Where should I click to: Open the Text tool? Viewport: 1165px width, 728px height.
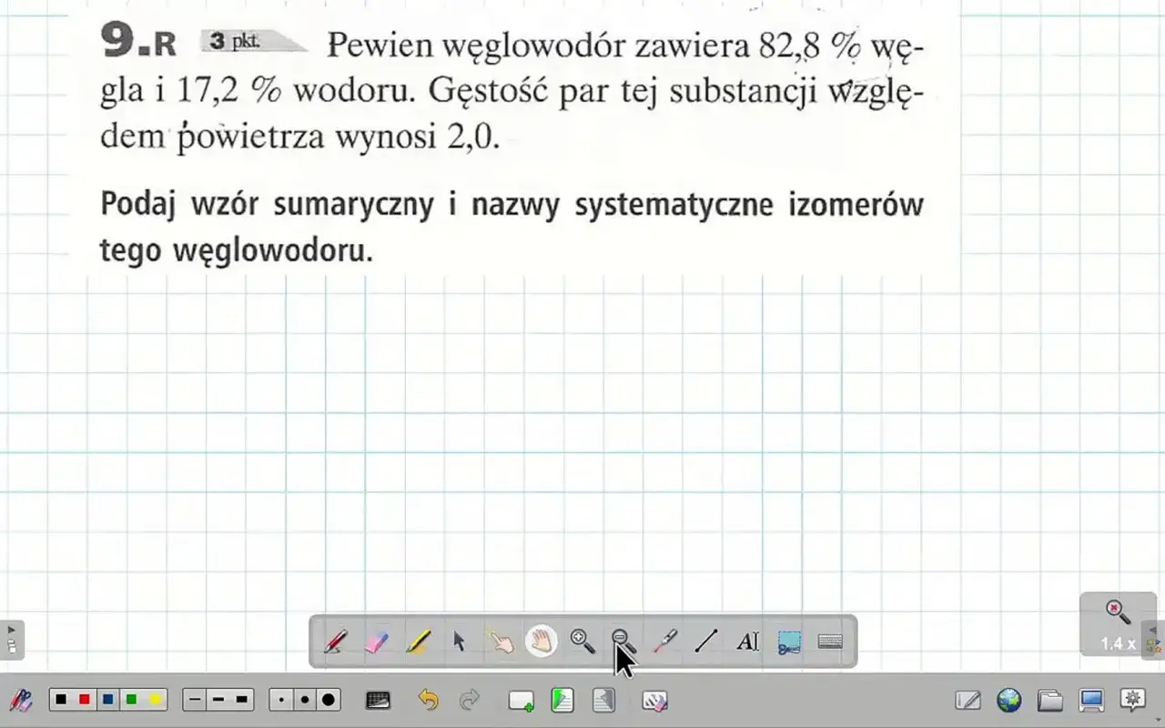coord(746,642)
